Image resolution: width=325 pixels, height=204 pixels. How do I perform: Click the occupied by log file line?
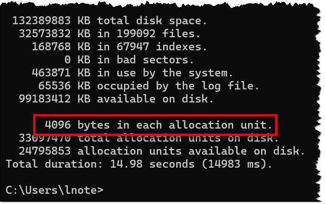click(x=149, y=86)
